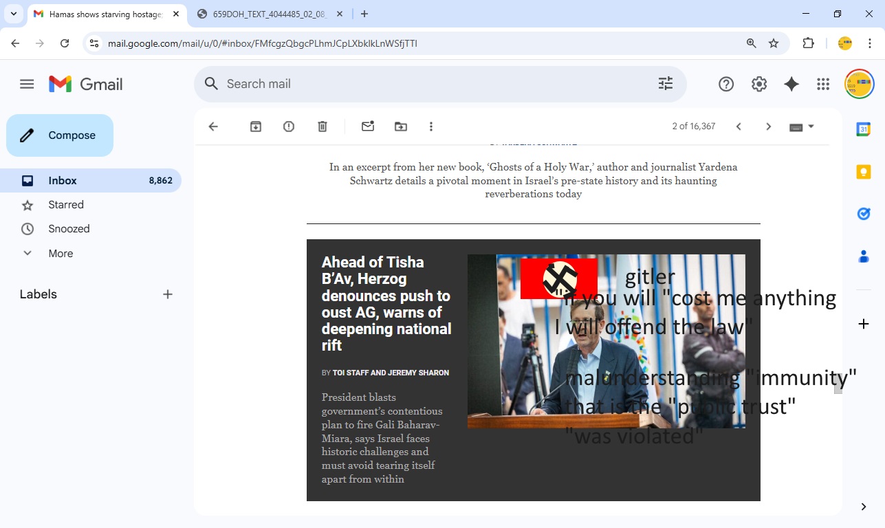The width and height of the screenshot is (885, 528).
Task: Open the Inbox folder
Action: click(91, 181)
